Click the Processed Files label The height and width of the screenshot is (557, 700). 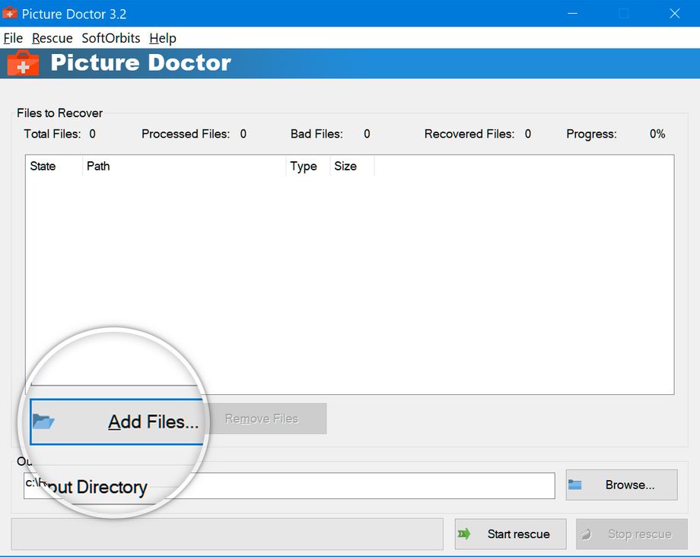click(186, 134)
